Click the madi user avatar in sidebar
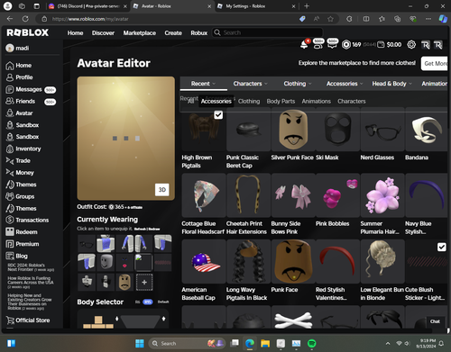This screenshot has height=352, width=451. click(10, 48)
